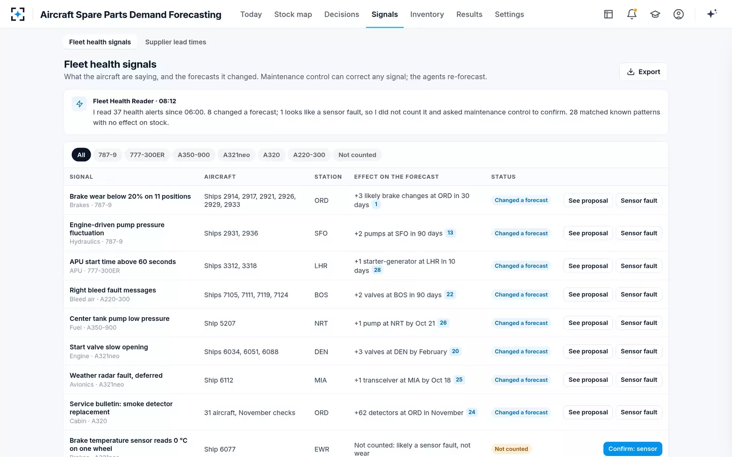Image resolution: width=732 pixels, height=457 pixels.
Task: See proposal for start valve slow opening
Action: point(588,351)
